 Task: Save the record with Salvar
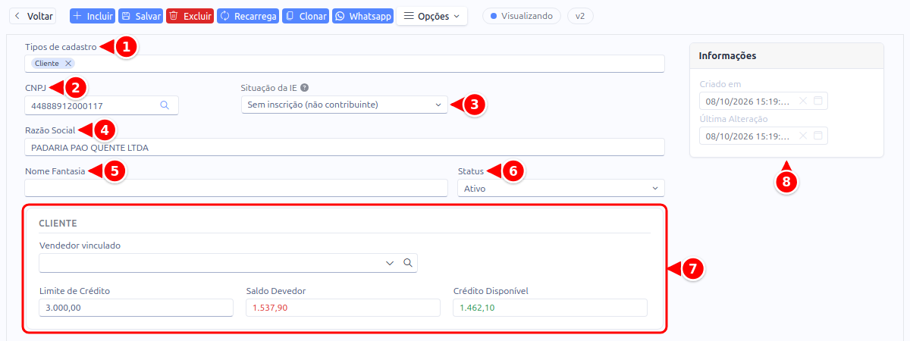141,16
